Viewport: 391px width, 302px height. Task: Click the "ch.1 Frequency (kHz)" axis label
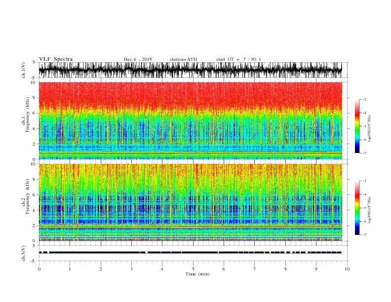click(x=26, y=113)
